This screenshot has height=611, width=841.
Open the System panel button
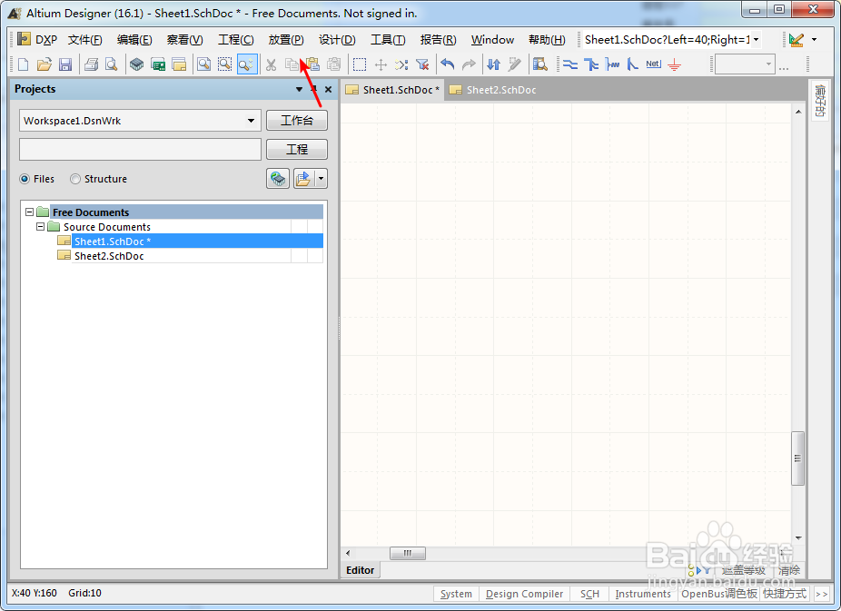[456, 594]
